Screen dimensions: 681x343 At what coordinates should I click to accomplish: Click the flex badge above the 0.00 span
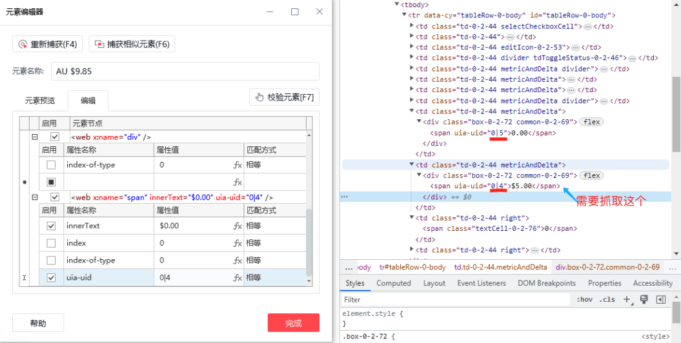tap(591, 122)
